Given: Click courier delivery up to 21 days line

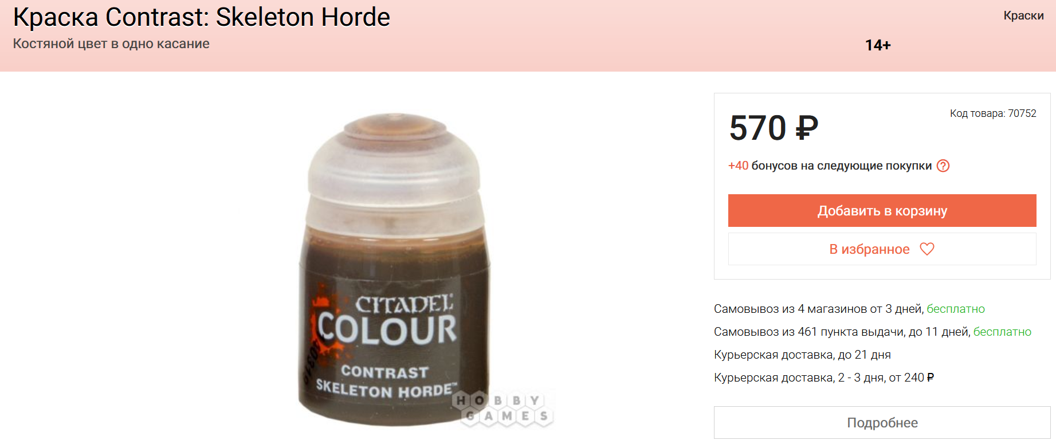Looking at the screenshot, I should pos(802,355).
